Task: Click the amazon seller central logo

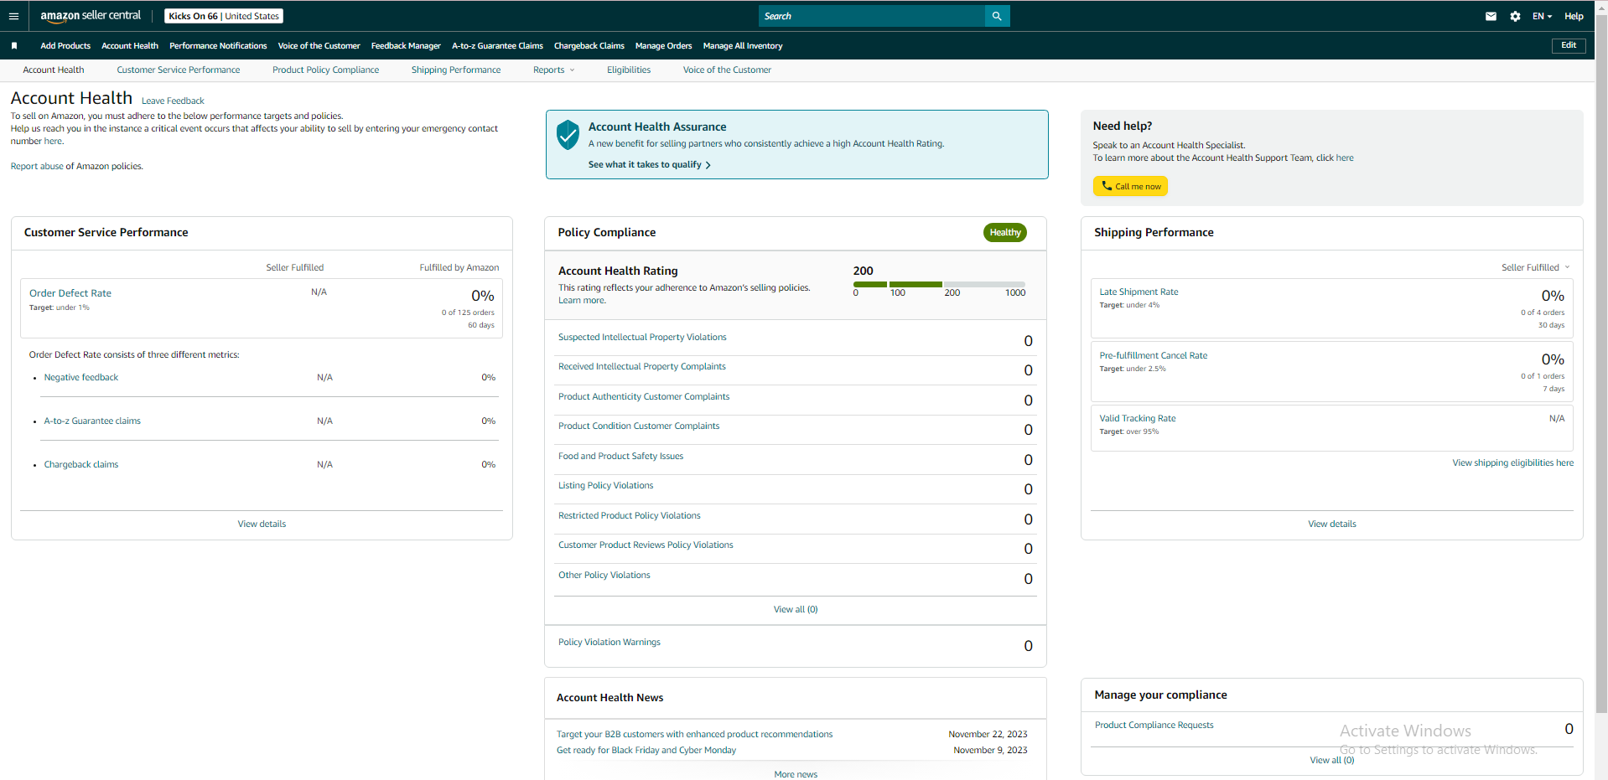Action: click(x=91, y=16)
